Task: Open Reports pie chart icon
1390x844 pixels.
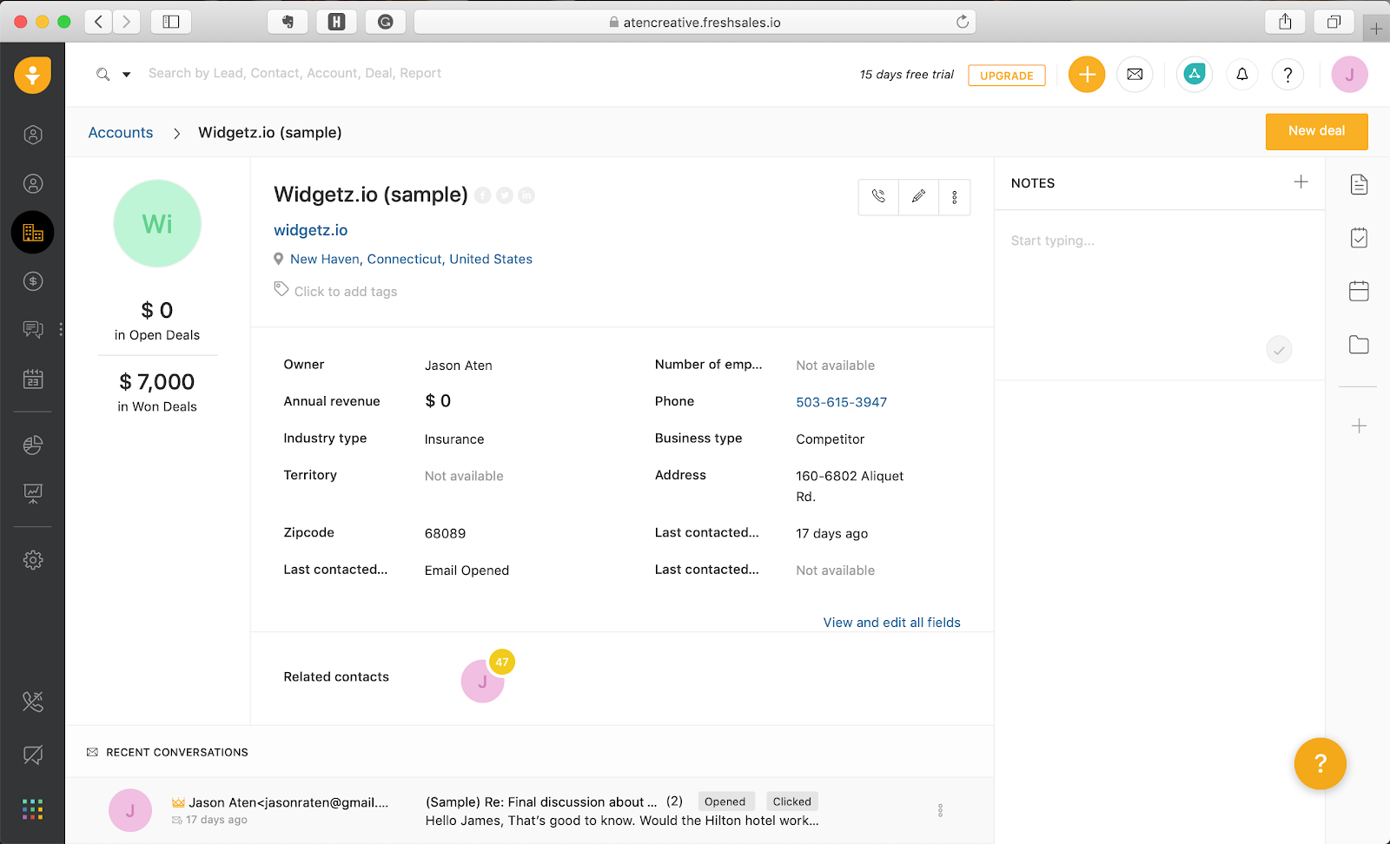Action: (x=33, y=445)
